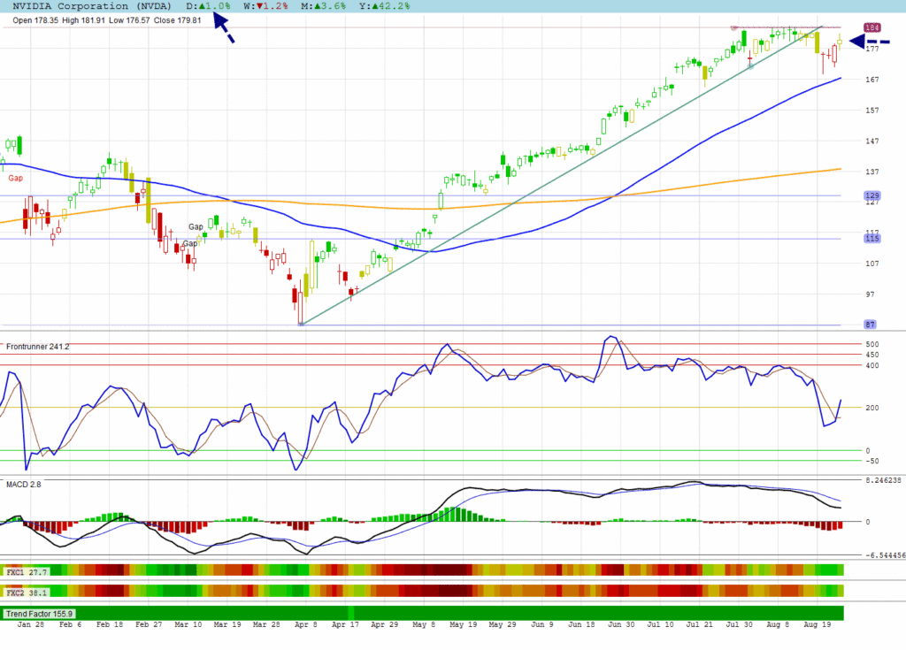Select the daily change D: 1.0% value
Screen dimensions: 906x650
click(x=208, y=6)
